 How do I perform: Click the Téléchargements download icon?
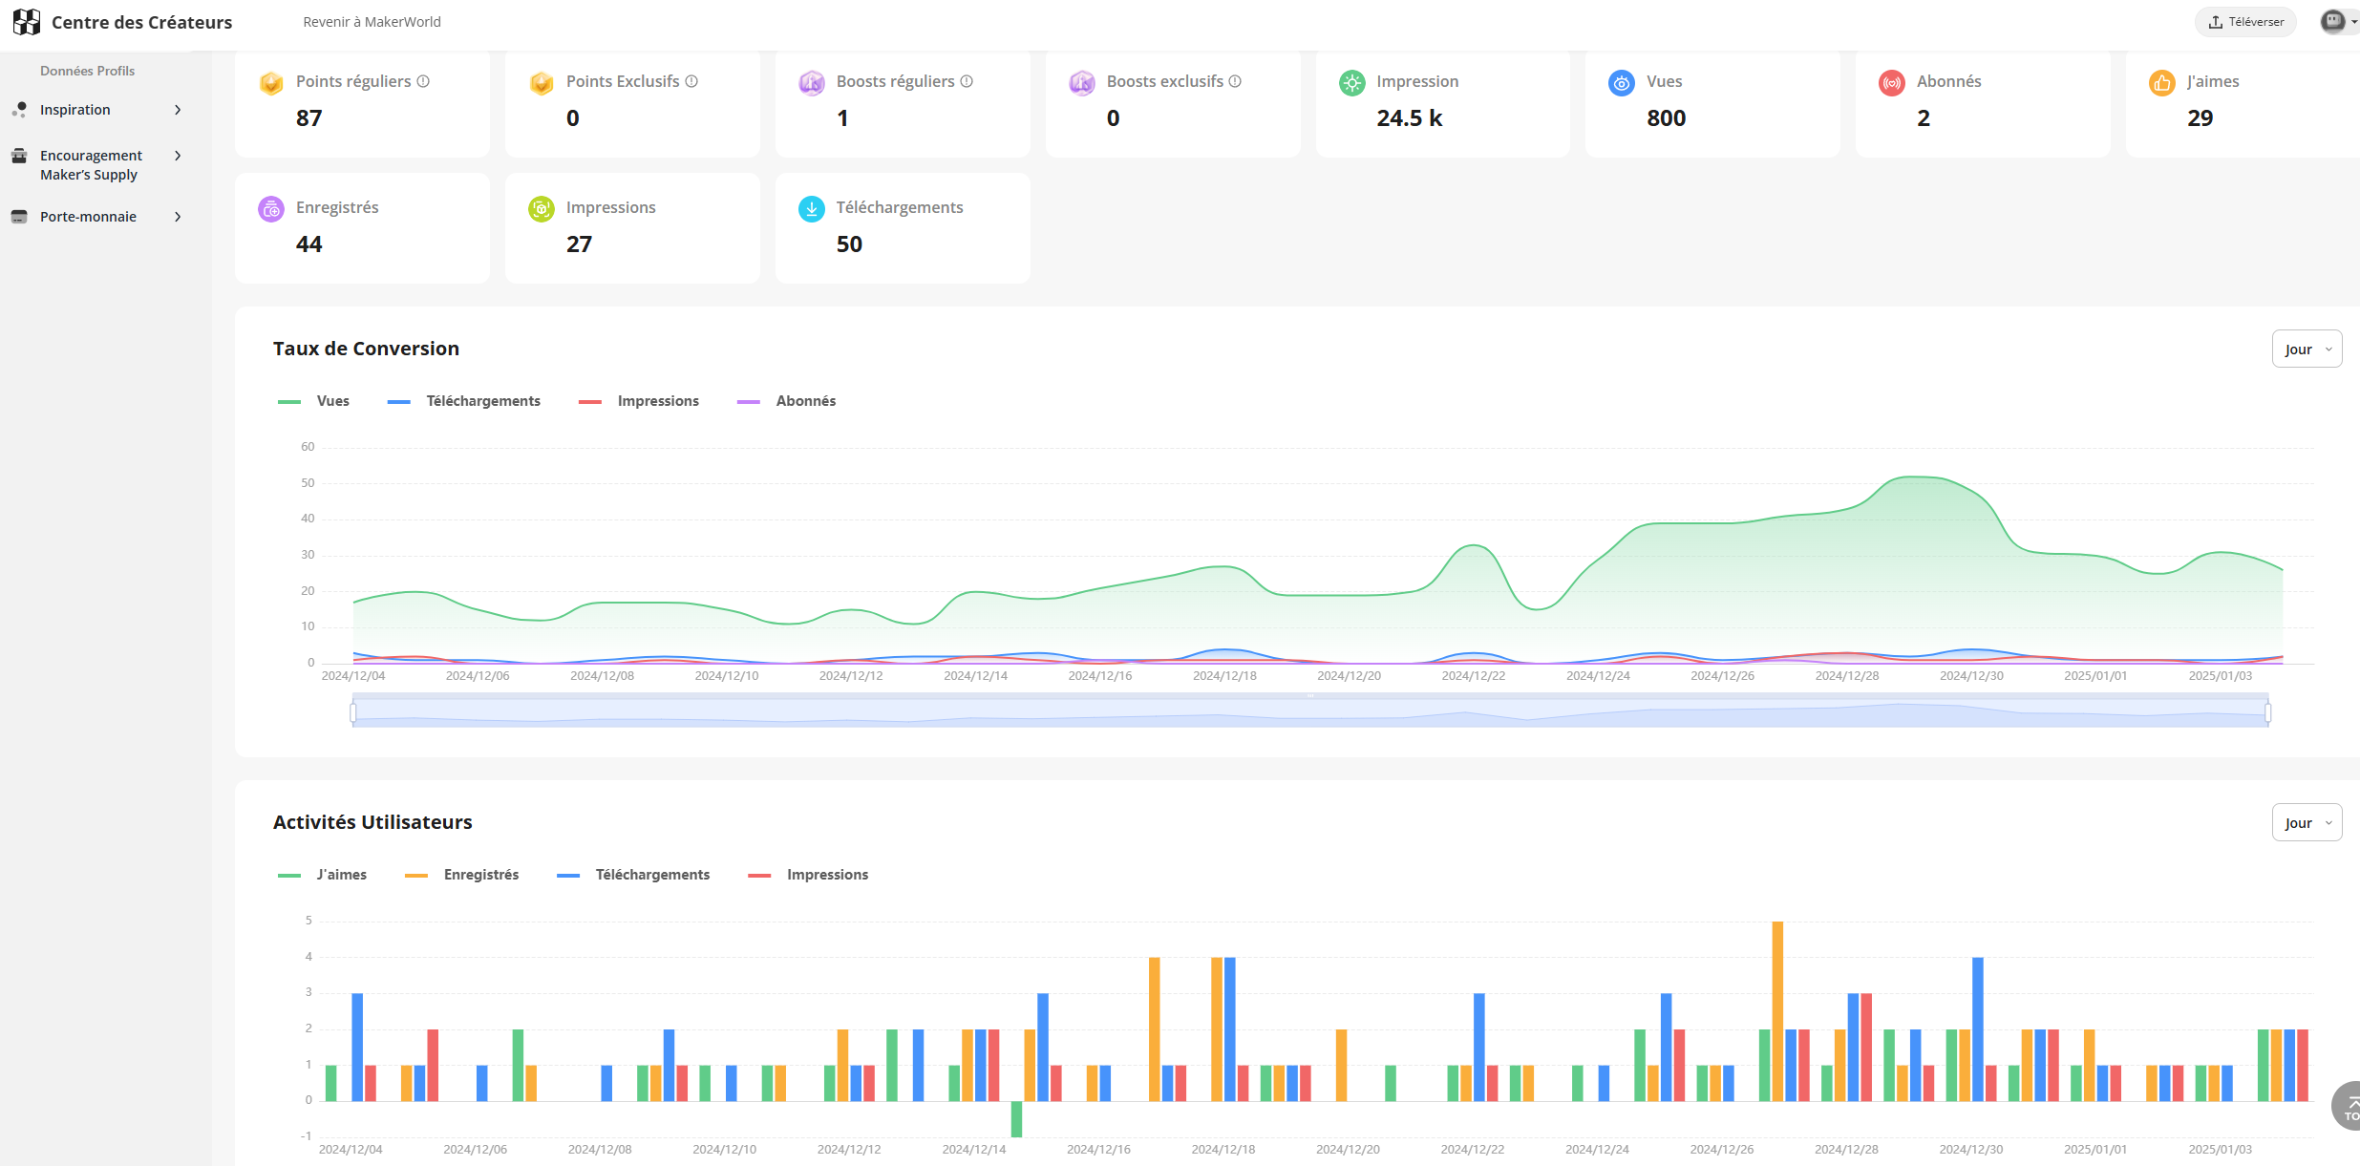[811, 209]
